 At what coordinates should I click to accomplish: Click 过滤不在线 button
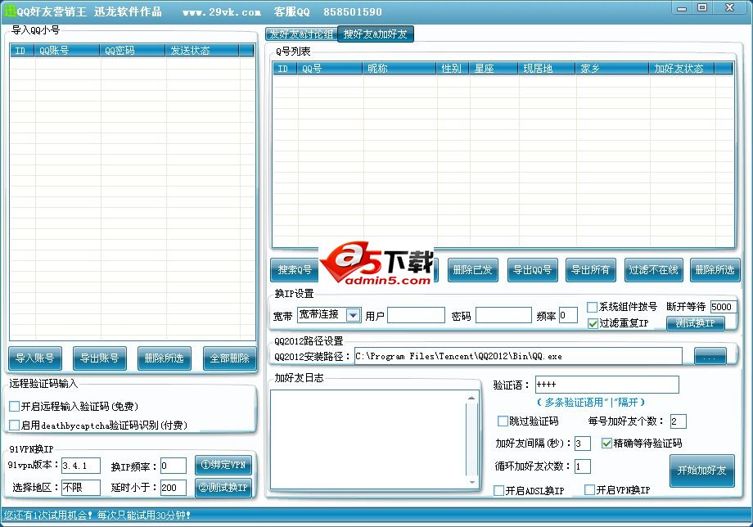click(x=653, y=270)
